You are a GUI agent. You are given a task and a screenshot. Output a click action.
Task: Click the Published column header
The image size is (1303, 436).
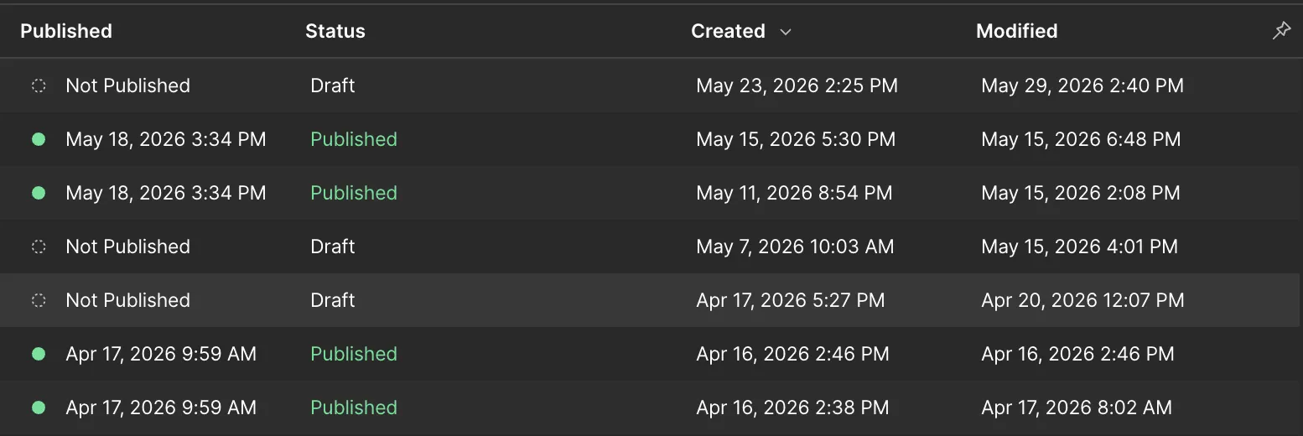tap(66, 31)
